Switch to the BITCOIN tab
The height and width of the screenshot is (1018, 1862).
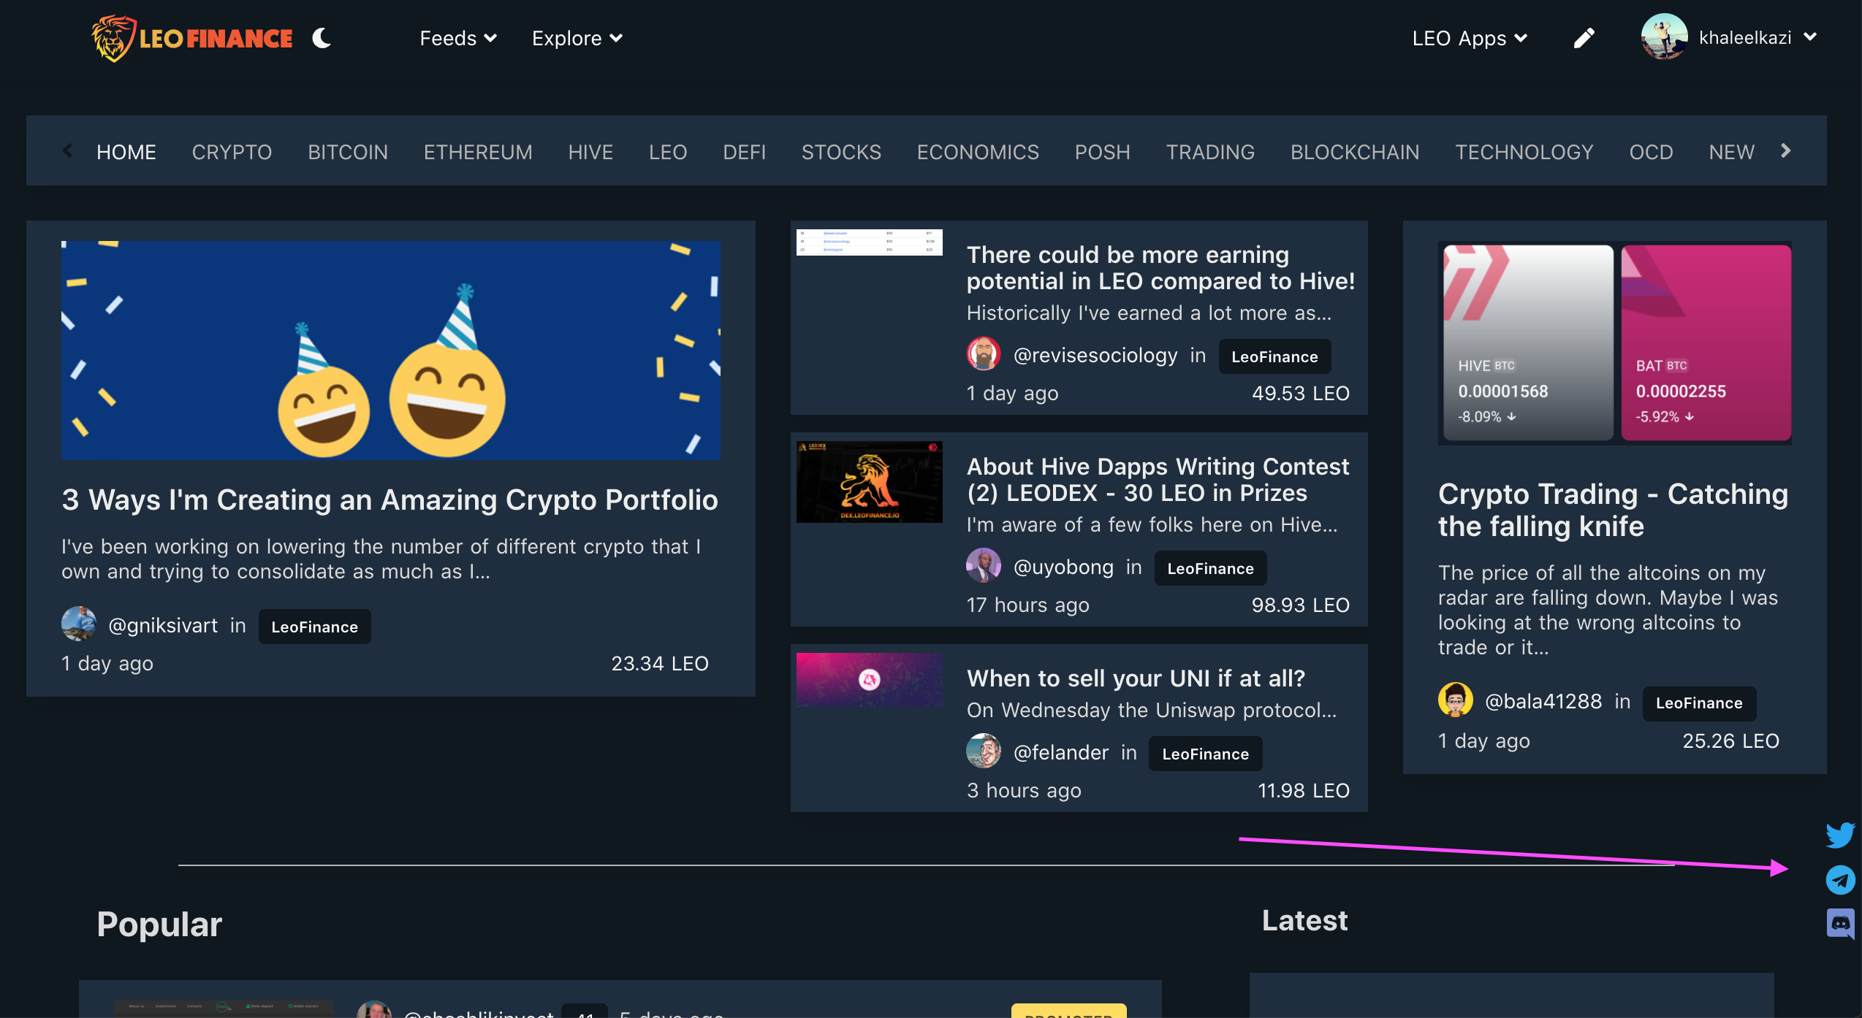coord(348,152)
